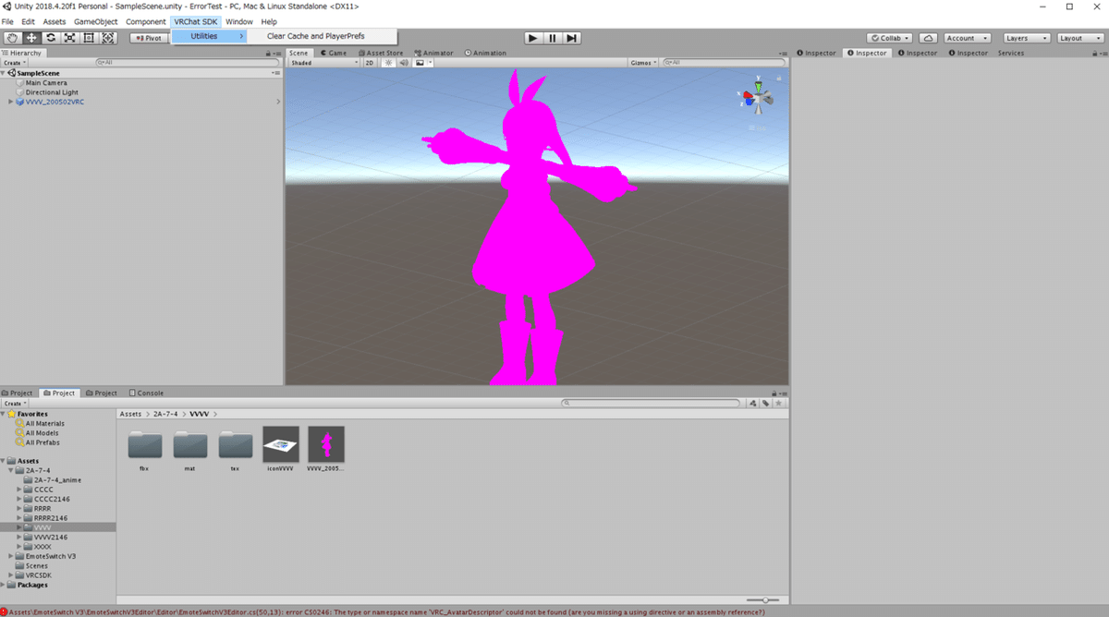
Task: Expand the CCCC folder
Action: point(19,490)
